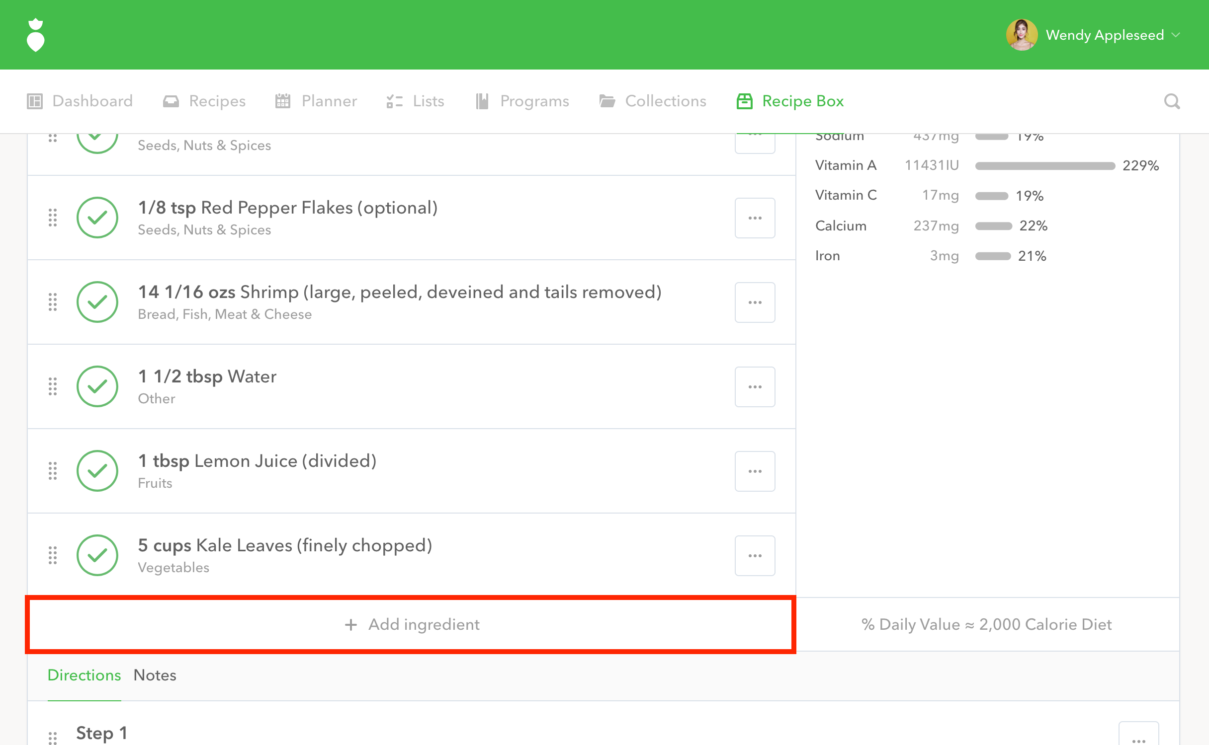Switch to the Notes tab

point(155,675)
